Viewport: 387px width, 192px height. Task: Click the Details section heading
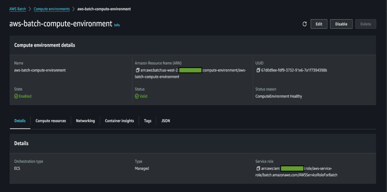(x=21, y=143)
